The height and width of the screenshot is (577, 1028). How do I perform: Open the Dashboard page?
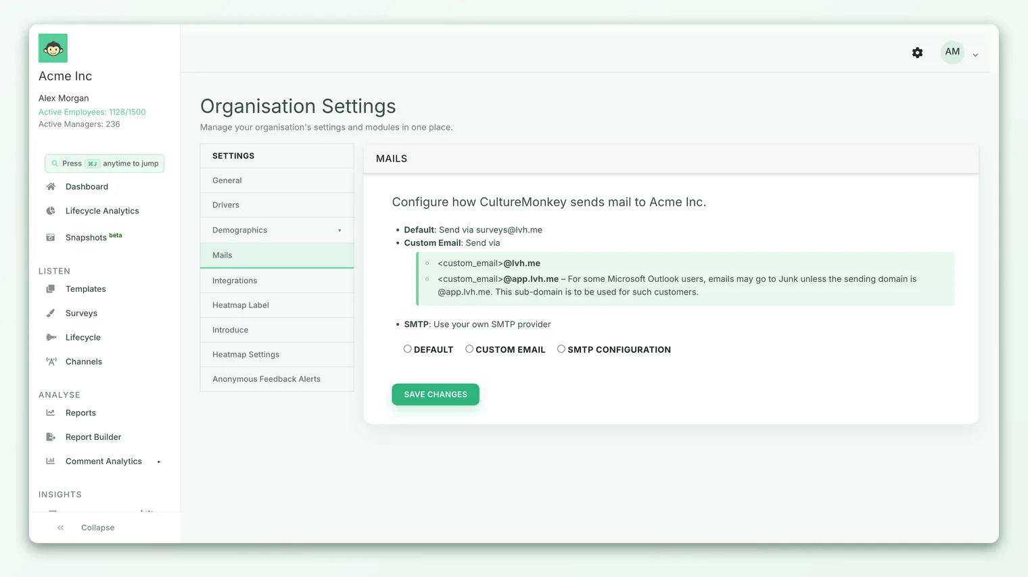click(87, 186)
